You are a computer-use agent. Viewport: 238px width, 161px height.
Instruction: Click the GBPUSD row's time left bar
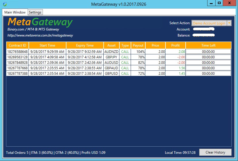[208, 74]
